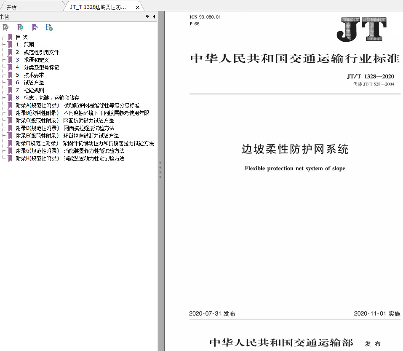Click the locate-current-bookmark arrow icon

tap(35, 27)
